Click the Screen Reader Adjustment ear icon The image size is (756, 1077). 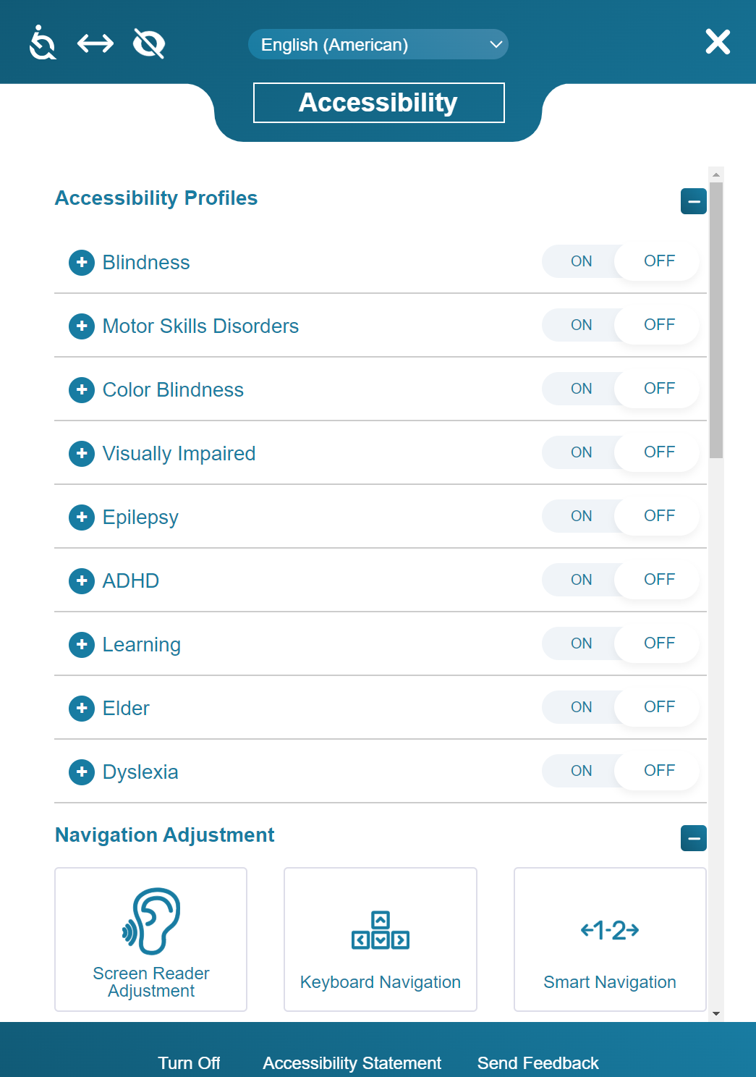(x=151, y=921)
